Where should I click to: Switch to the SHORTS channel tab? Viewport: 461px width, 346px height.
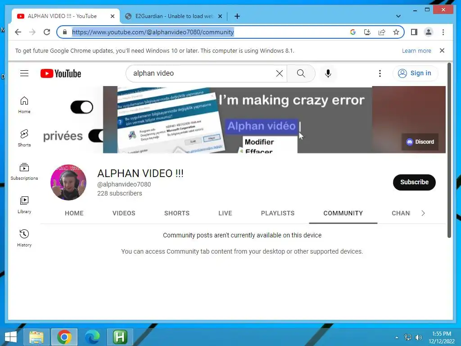(176, 213)
